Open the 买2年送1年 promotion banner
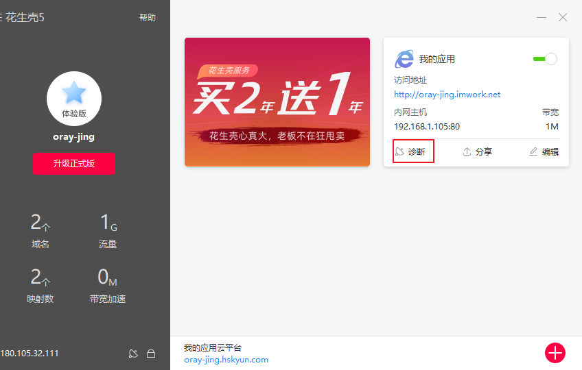The image size is (582, 370). [x=277, y=102]
